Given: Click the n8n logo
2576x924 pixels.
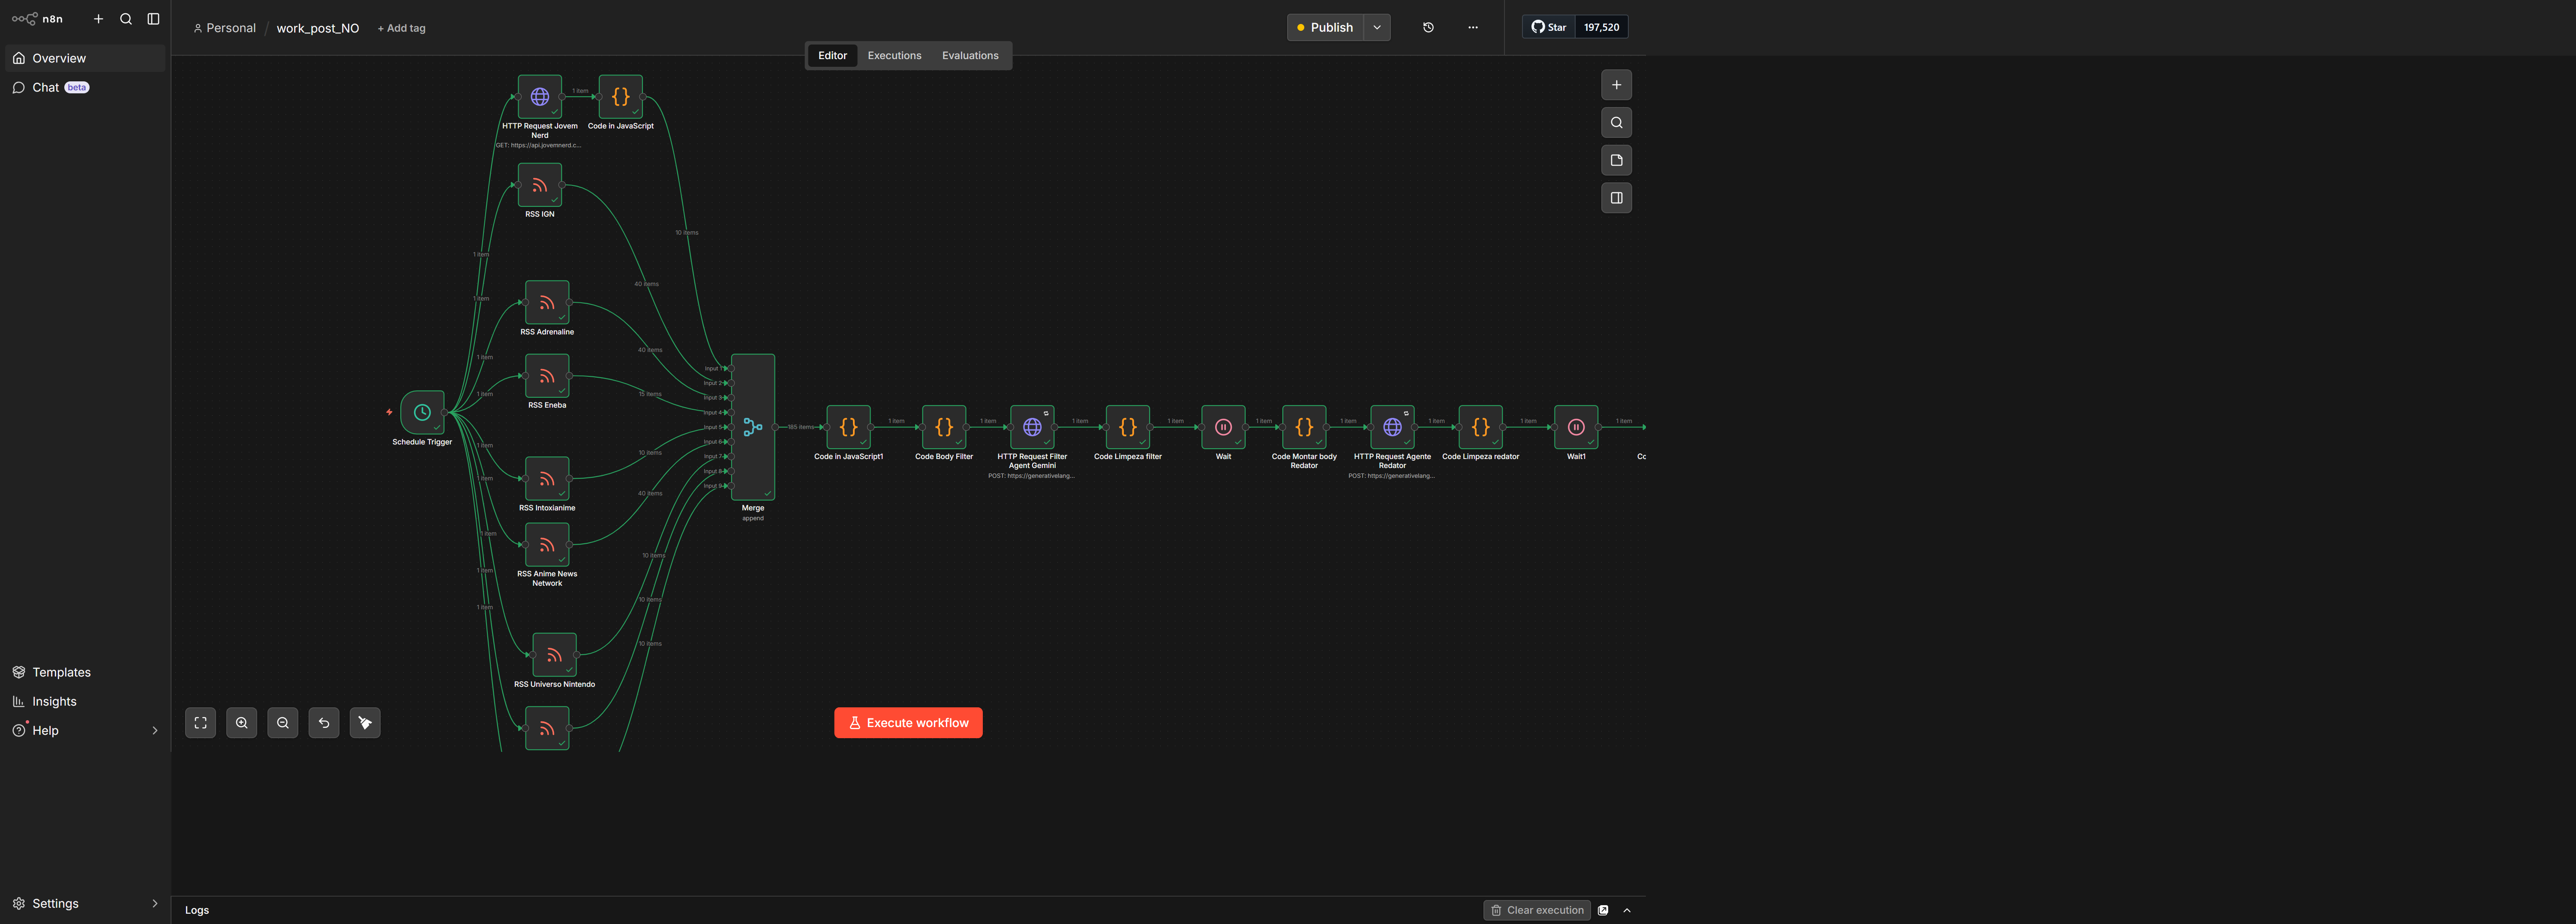Looking at the screenshot, I should click(37, 19).
